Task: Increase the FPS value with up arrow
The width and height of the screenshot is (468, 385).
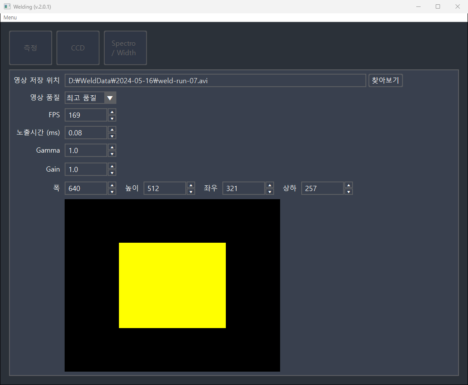Action: (112, 112)
